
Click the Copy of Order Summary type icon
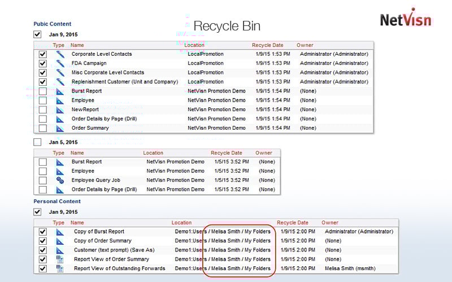click(60, 241)
